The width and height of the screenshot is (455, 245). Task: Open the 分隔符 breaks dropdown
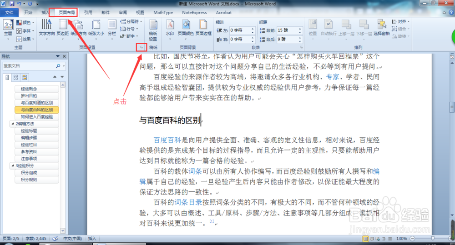(131, 22)
